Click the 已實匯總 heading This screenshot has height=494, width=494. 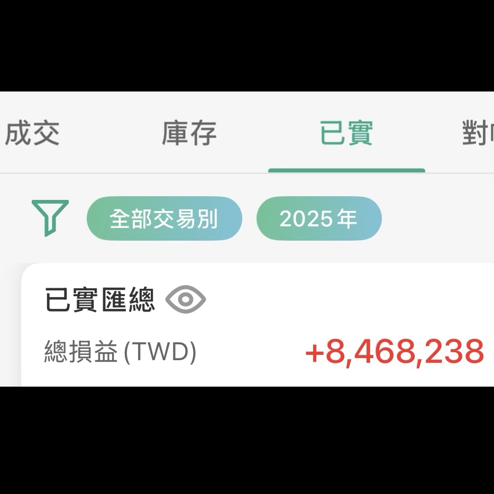tap(100, 299)
